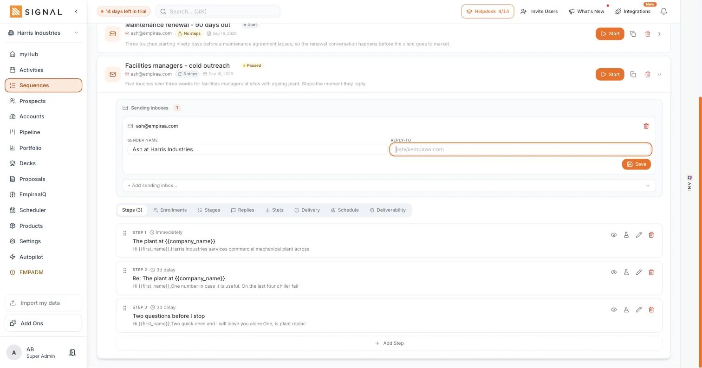
Task: Test Step 2 with flask icon
Action: pos(626,272)
